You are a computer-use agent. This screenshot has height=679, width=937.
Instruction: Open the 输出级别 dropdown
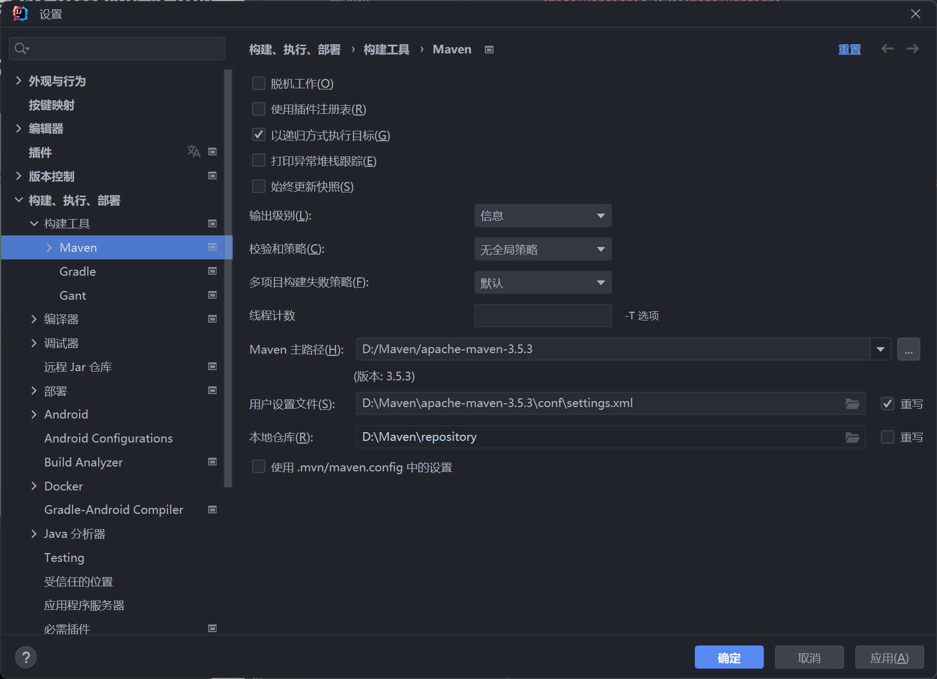pyautogui.click(x=543, y=216)
